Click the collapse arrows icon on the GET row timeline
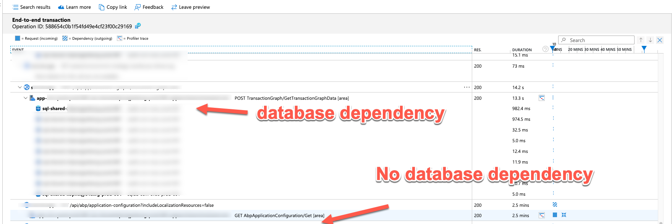This screenshot has height=224, width=672. [x=564, y=215]
